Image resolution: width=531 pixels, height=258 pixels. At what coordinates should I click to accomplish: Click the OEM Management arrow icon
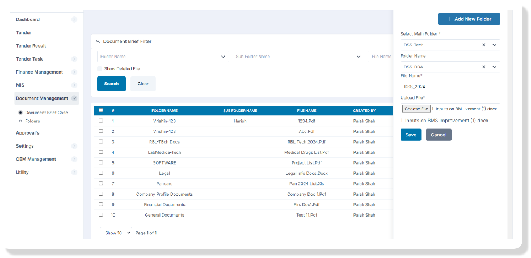74,160
